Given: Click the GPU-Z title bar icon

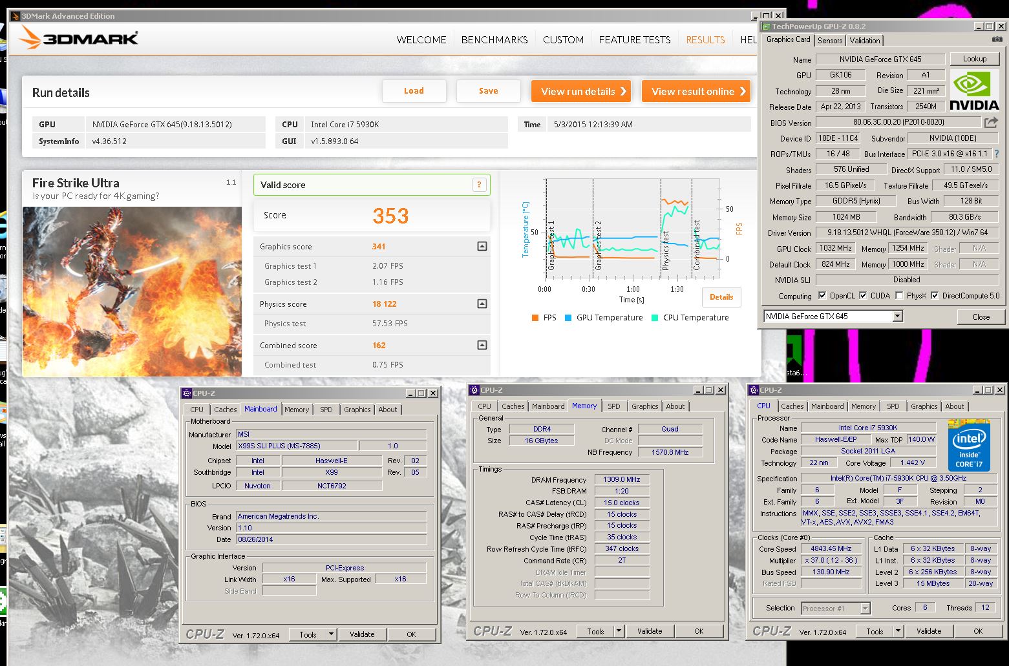Looking at the screenshot, I should pos(767,26).
